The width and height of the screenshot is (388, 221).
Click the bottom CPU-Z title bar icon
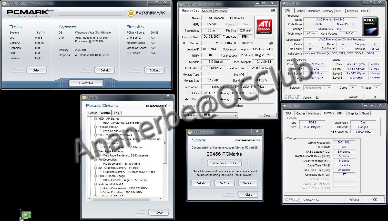[285, 106]
